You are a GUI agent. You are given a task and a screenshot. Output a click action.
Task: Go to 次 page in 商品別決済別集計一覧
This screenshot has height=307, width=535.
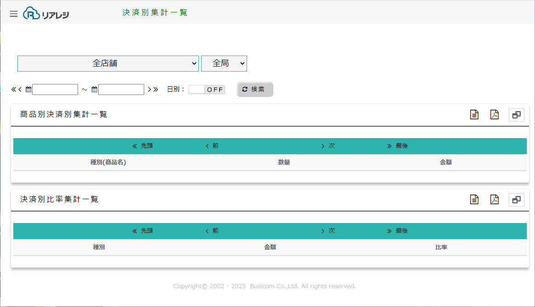[328, 146]
